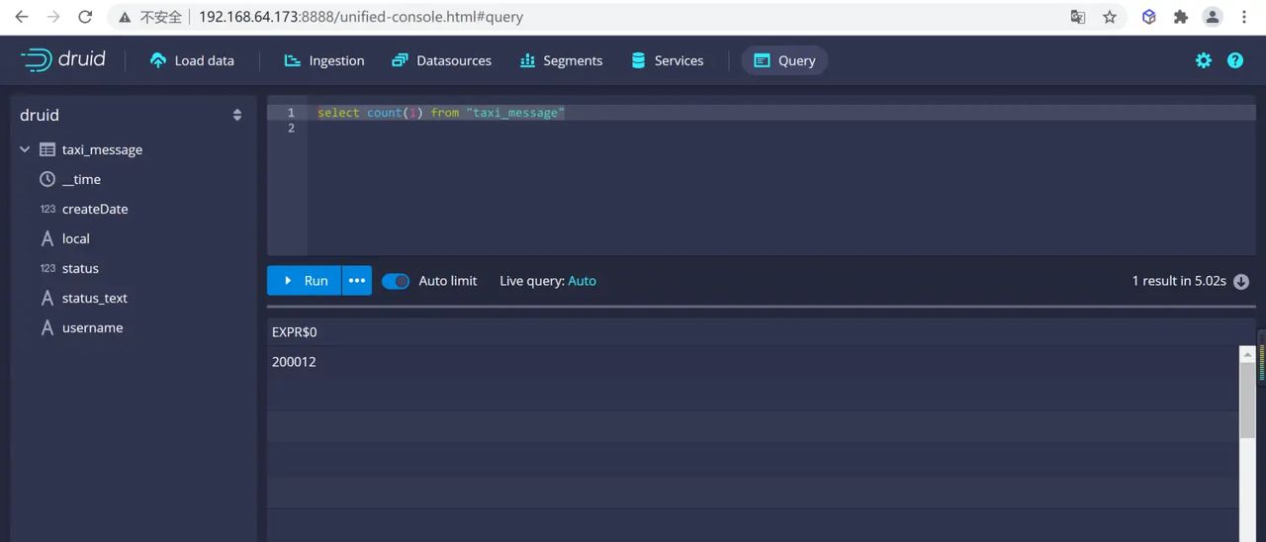The image size is (1266, 542).
Task: Open the settings gear menu
Action: tap(1204, 60)
